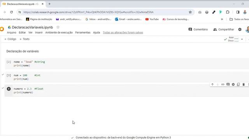
Task: Open the Ver menu
Action: click(30, 33)
